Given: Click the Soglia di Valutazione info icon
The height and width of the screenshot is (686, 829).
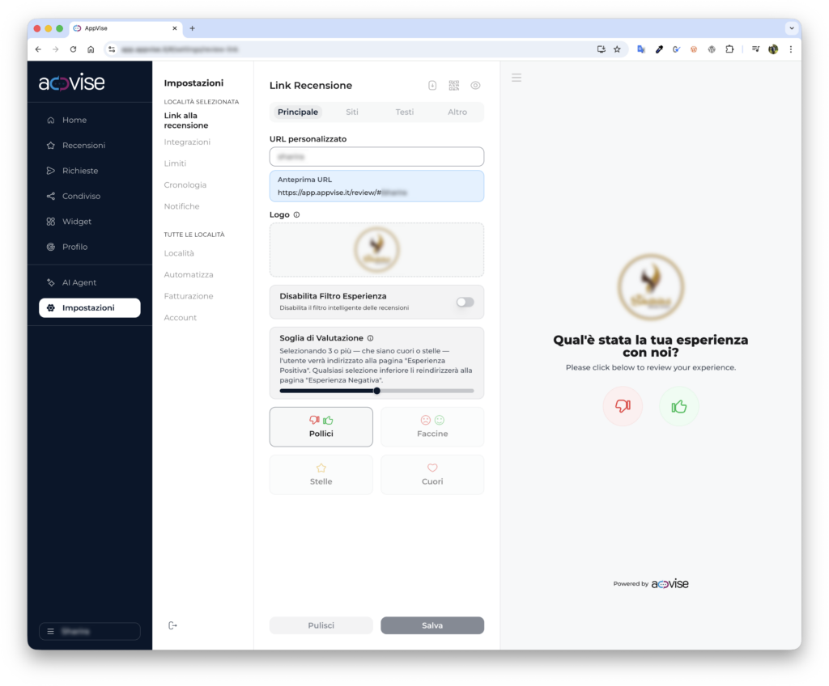Looking at the screenshot, I should click(x=370, y=338).
